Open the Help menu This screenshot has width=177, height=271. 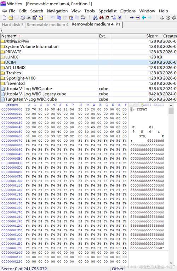(x=163, y=11)
